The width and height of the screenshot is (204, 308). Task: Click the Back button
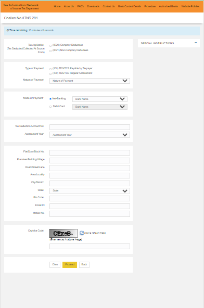click(84, 265)
